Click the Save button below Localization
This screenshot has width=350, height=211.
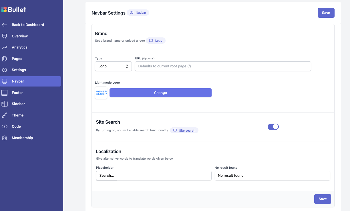point(323,199)
